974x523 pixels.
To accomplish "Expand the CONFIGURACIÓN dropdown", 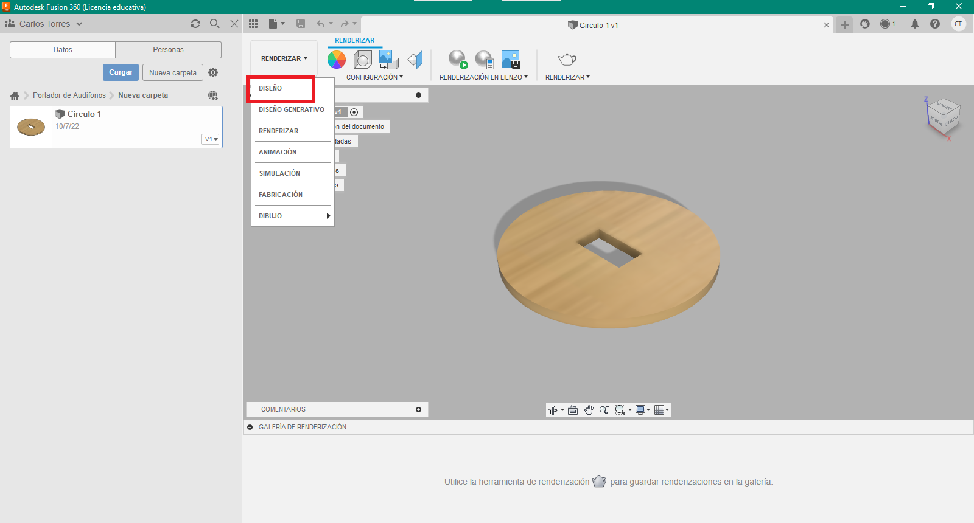I will (x=374, y=77).
